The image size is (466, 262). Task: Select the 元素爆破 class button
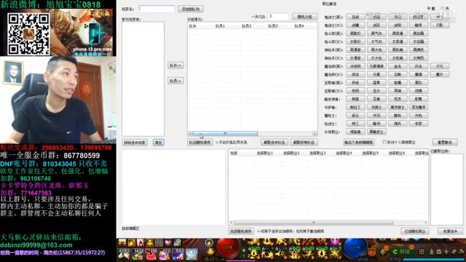(x=376, y=66)
